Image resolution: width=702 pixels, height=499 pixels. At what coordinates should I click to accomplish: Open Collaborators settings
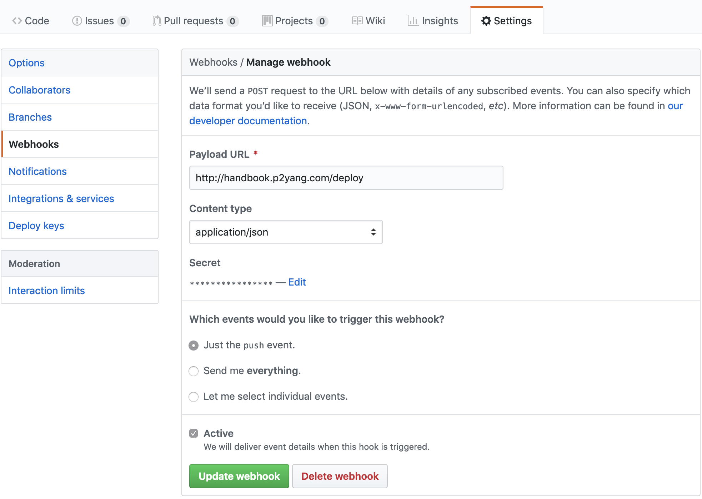click(80, 90)
